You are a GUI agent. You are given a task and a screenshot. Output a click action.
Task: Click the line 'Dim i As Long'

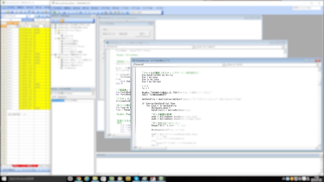point(150,77)
